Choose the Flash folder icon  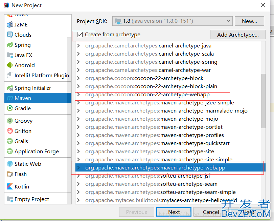(10, 174)
